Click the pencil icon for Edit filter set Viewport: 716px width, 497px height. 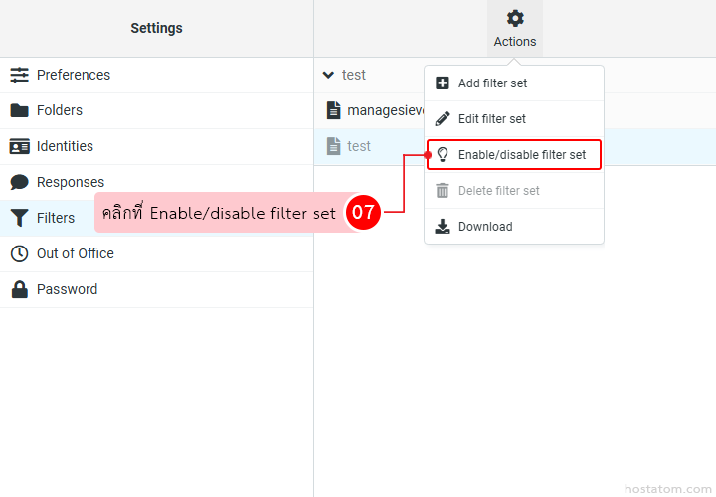point(443,119)
